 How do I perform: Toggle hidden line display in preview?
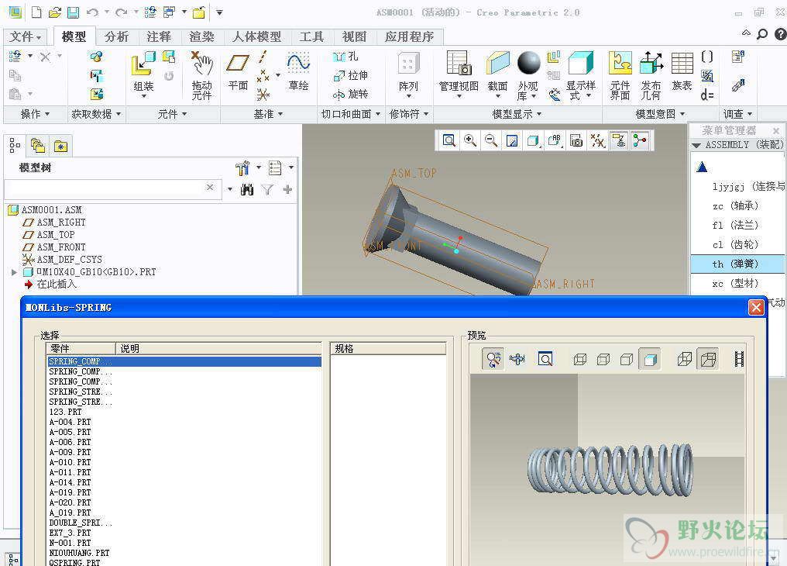tap(603, 359)
